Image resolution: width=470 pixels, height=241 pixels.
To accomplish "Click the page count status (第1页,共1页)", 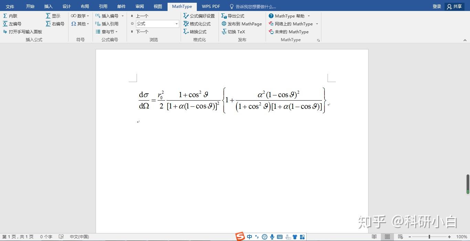I will 18,237.
